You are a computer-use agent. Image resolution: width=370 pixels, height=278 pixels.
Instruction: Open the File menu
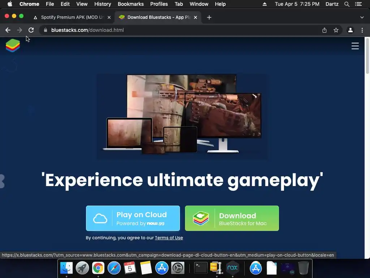click(x=50, y=4)
